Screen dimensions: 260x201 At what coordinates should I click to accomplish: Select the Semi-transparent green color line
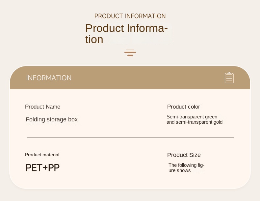(x=192, y=117)
